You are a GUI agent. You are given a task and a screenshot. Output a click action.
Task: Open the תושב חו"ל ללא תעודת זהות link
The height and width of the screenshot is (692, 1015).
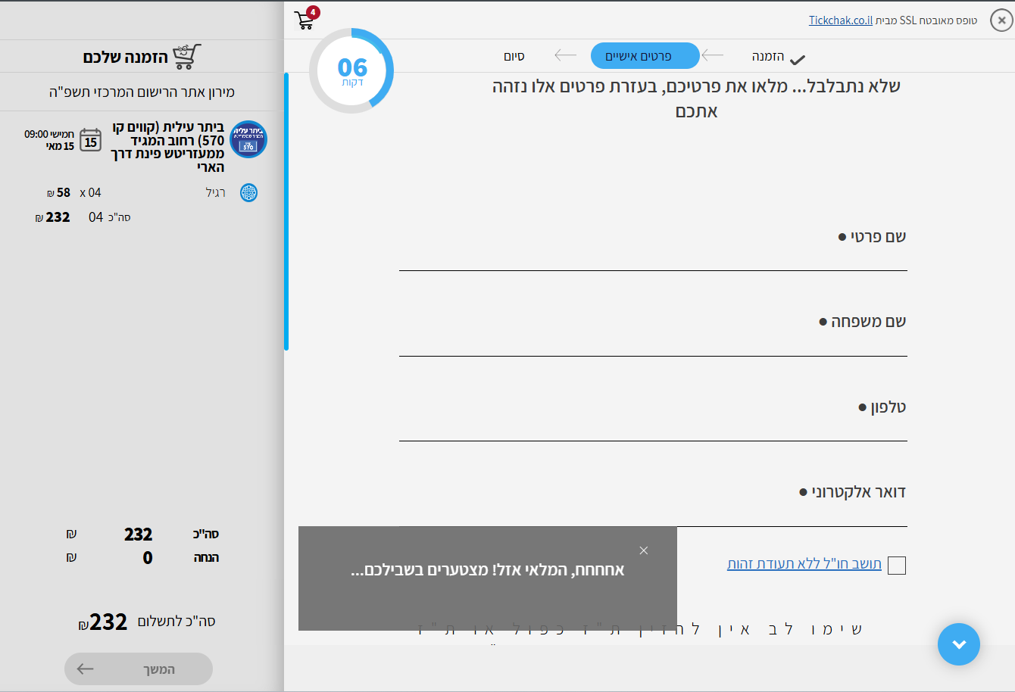804,564
